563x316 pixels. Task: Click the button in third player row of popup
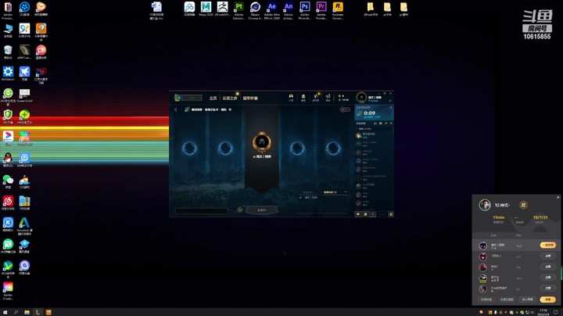pyautogui.click(x=548, y=267)
